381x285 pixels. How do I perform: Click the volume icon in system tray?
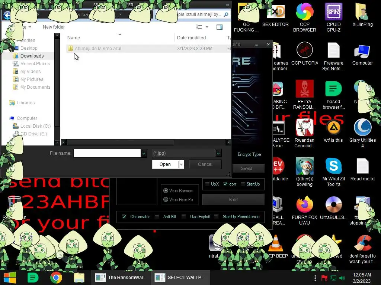[x=342, y=278]
